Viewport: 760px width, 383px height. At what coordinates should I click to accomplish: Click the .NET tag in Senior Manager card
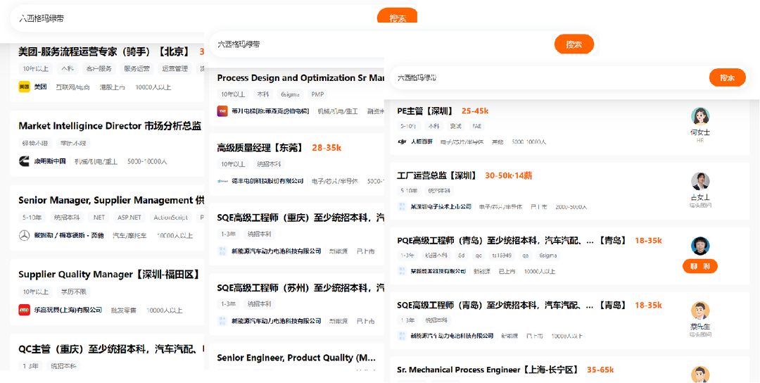click(x=99, y=218)
